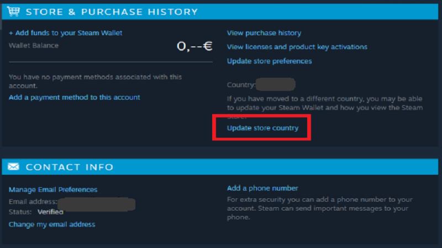442x248 pixels.
Task: Add a payment method to this account
Action: pyautogui.click(x=75, y=98)
